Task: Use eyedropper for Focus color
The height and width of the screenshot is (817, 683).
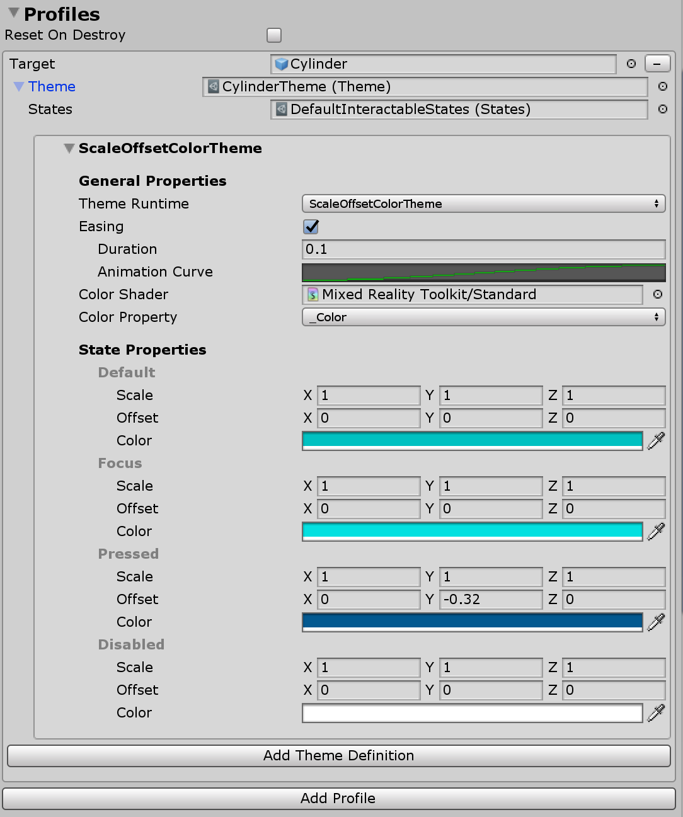Action: (x=657, y=531)
